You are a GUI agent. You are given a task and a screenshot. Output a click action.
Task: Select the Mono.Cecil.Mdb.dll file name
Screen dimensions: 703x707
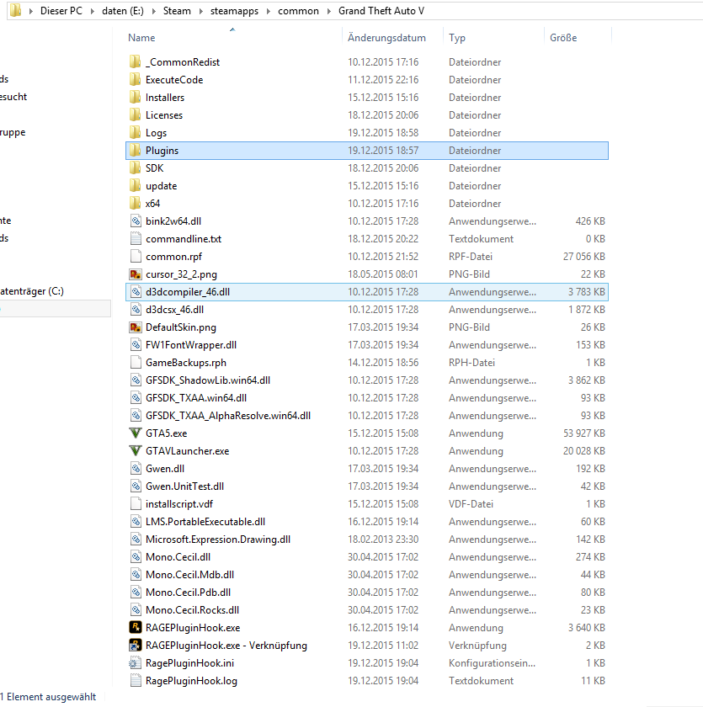point(189,574)
